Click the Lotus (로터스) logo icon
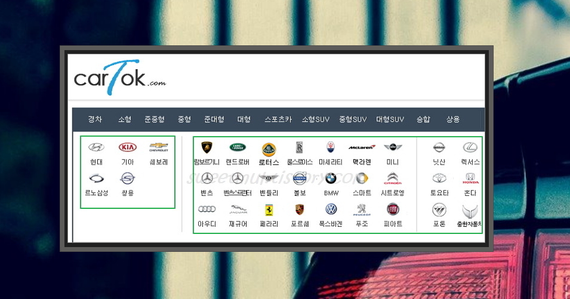This screenshot has width=570, height=299. coord(269,149)
